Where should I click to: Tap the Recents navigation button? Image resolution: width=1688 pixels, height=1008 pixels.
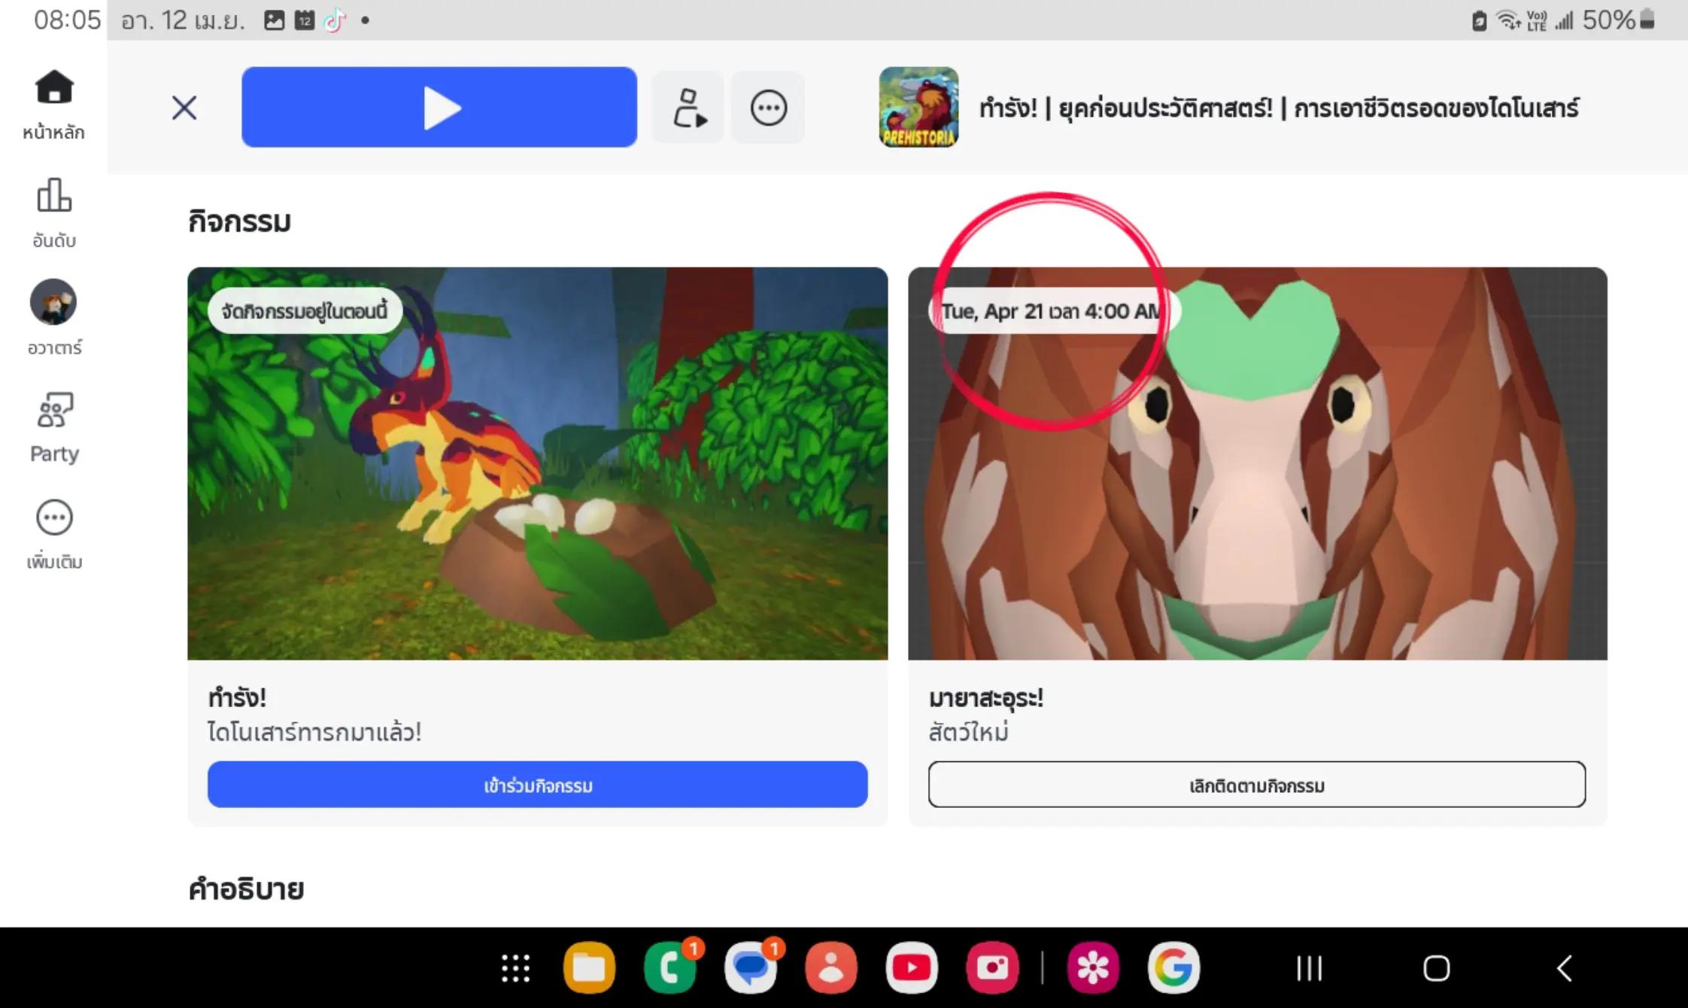[1309, 968]
